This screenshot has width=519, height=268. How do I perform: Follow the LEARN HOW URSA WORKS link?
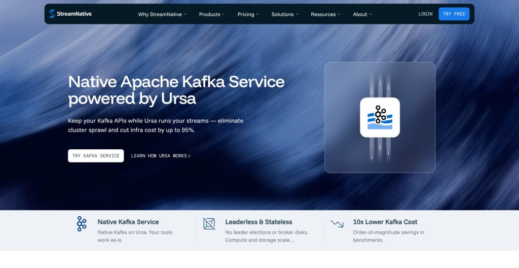161,155
